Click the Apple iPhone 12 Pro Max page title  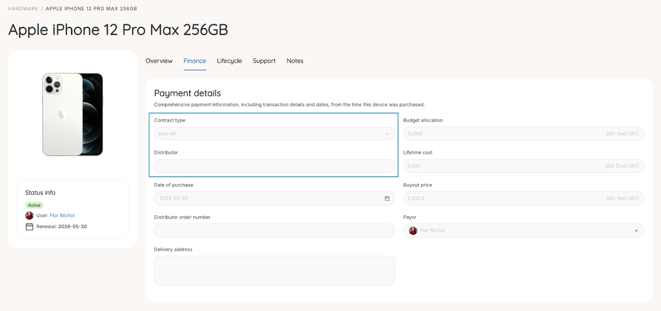[x=118, y=30]
